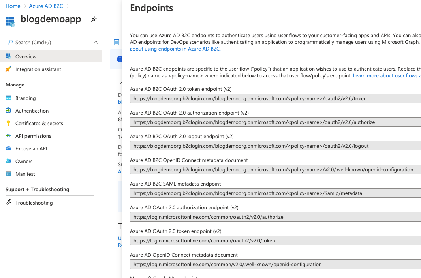421x278 pixels.
Task: Click the Certificates & secrets key icon
Action: 8,123
